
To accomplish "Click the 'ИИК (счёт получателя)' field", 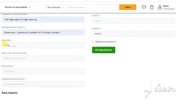I will click(43, 58).
